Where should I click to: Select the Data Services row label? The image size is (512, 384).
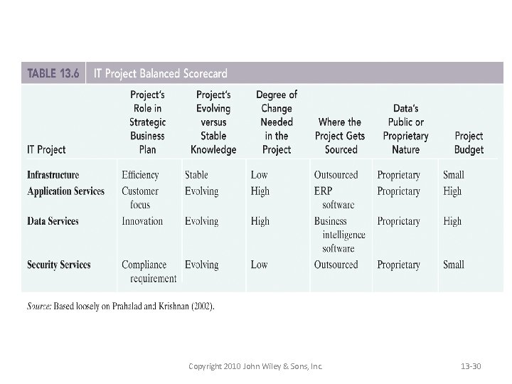pyautogui.click(x=53, y=221)
